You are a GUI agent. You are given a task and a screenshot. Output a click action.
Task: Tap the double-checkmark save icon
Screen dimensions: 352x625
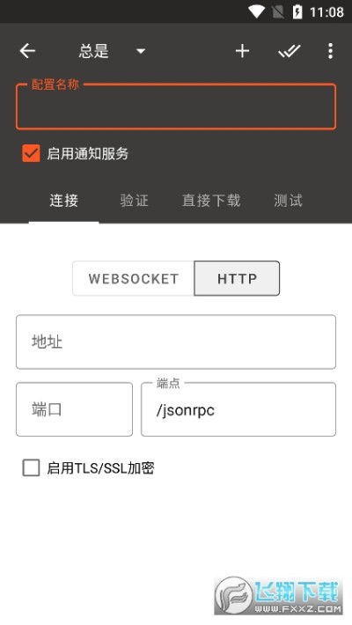289,51
